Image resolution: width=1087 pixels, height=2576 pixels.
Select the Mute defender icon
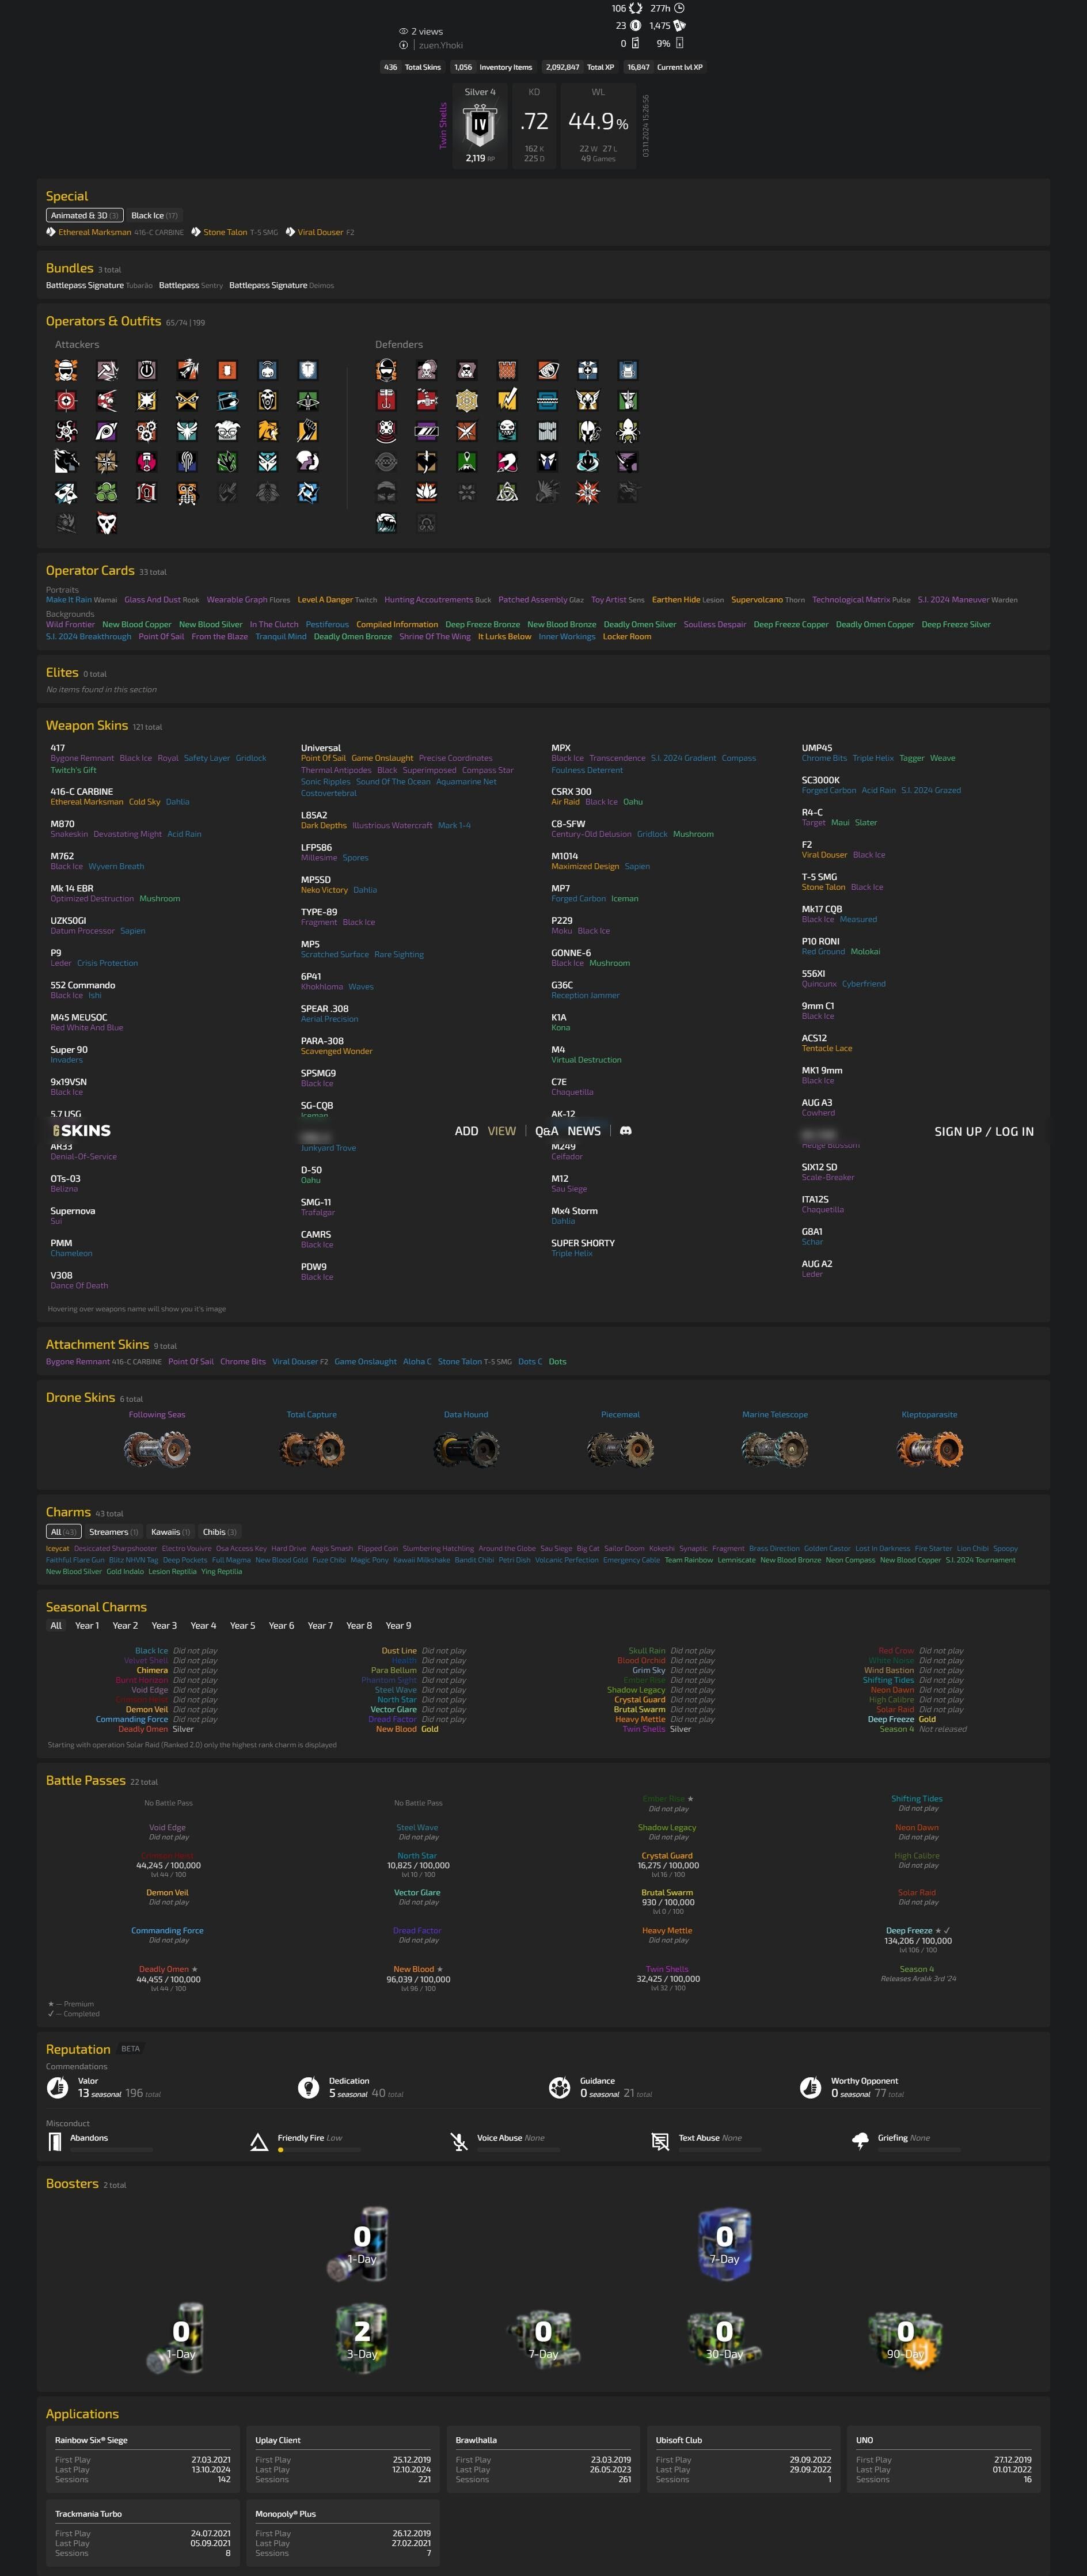click(467, 371)
